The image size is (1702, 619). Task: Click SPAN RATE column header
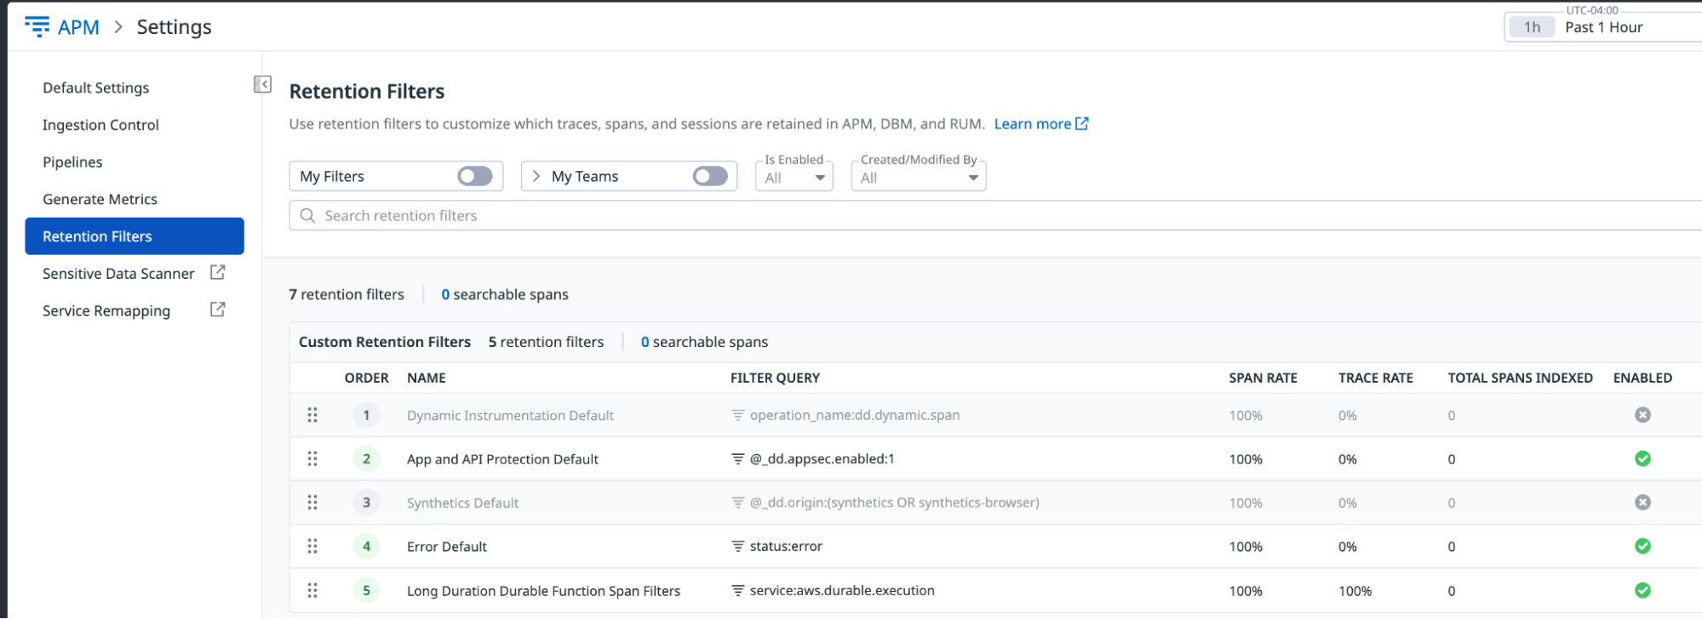click(1263, 378)
